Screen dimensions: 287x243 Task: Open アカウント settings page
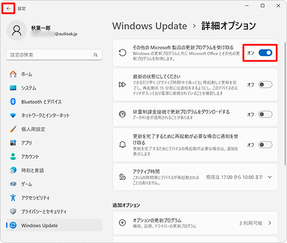tap(54, 156)
